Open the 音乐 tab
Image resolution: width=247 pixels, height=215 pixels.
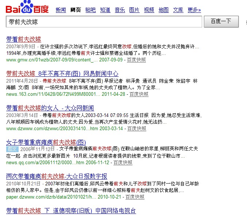[x=120, y=10]
